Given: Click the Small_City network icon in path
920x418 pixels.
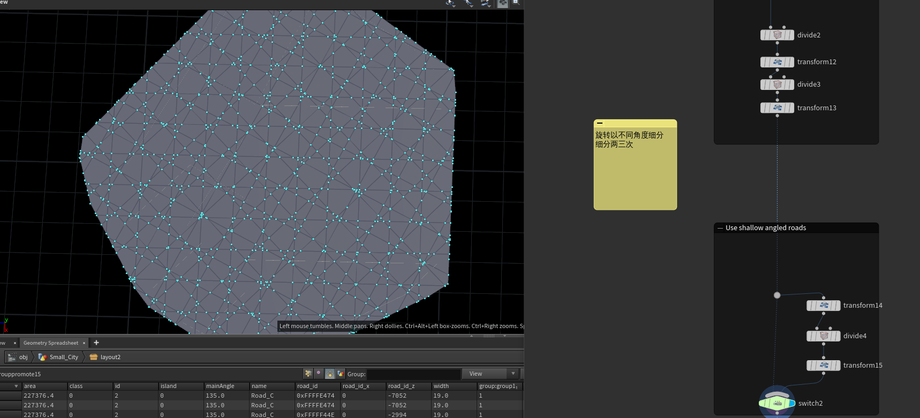Looking at the screenshot, I should [43, 357].
